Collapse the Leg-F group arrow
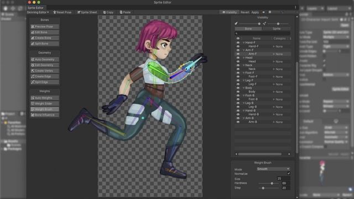Image resolution: width=354 pixels, height=199 pixels. tap(244, 80)
